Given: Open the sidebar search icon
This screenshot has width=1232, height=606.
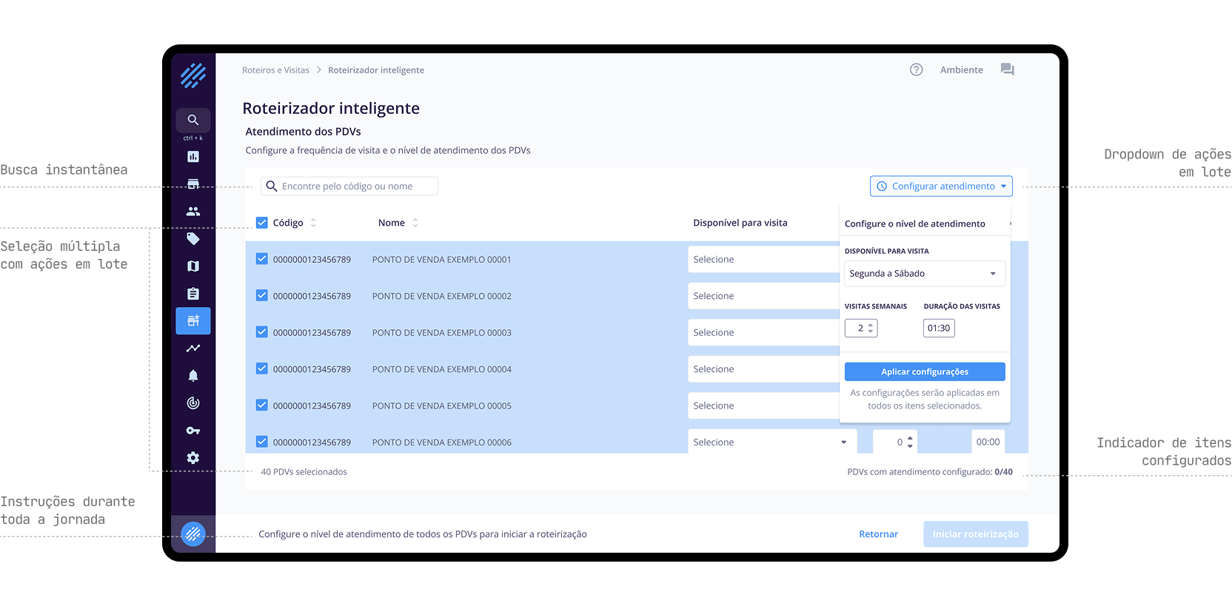Looking at the screenshot, I should tap(192, 120).
